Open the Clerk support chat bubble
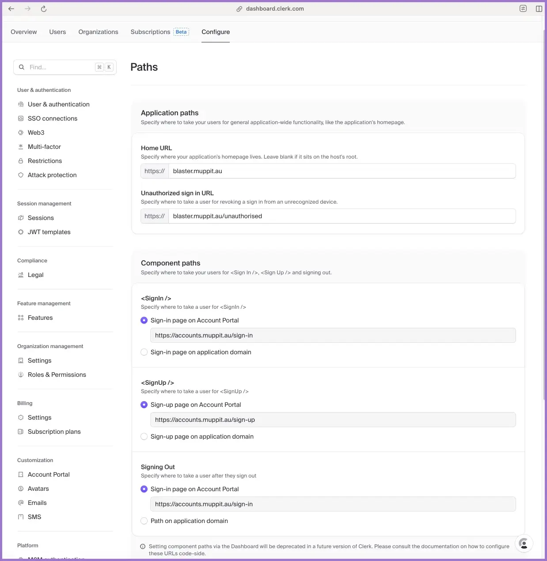Screen dimensions: 547x561 pos(524,543)
